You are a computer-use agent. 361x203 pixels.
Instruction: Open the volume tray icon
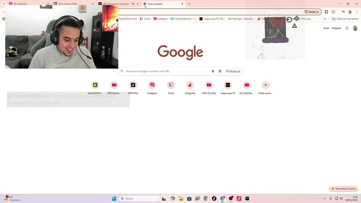341,198
